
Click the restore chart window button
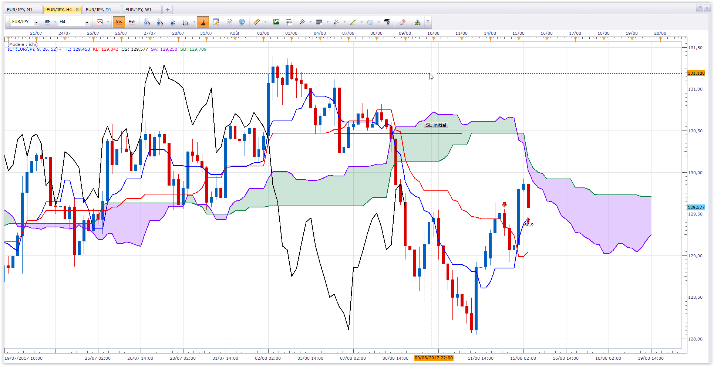(x=700, y=8)
